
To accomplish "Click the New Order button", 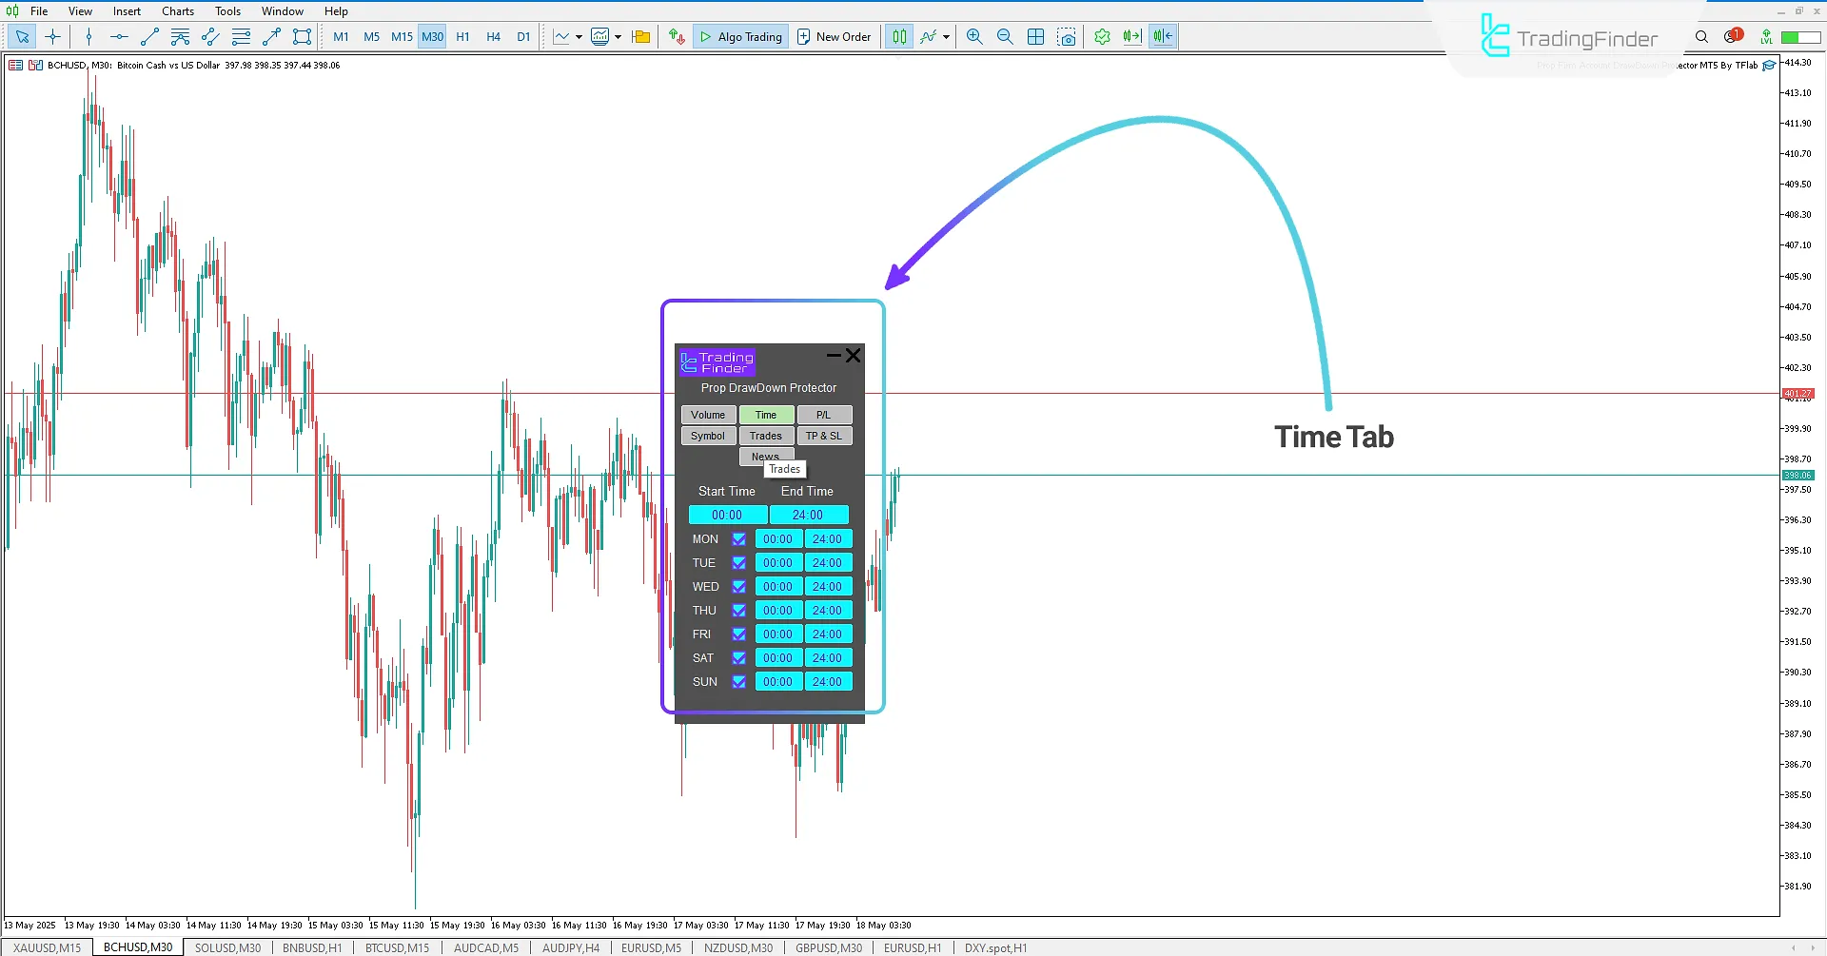I will [835, 36].
